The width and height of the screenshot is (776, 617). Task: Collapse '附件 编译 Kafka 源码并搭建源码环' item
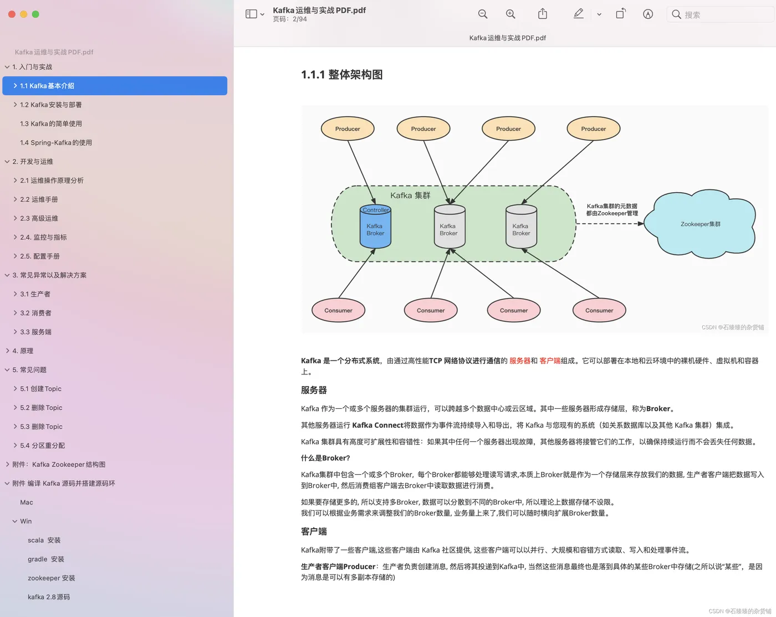7,484
